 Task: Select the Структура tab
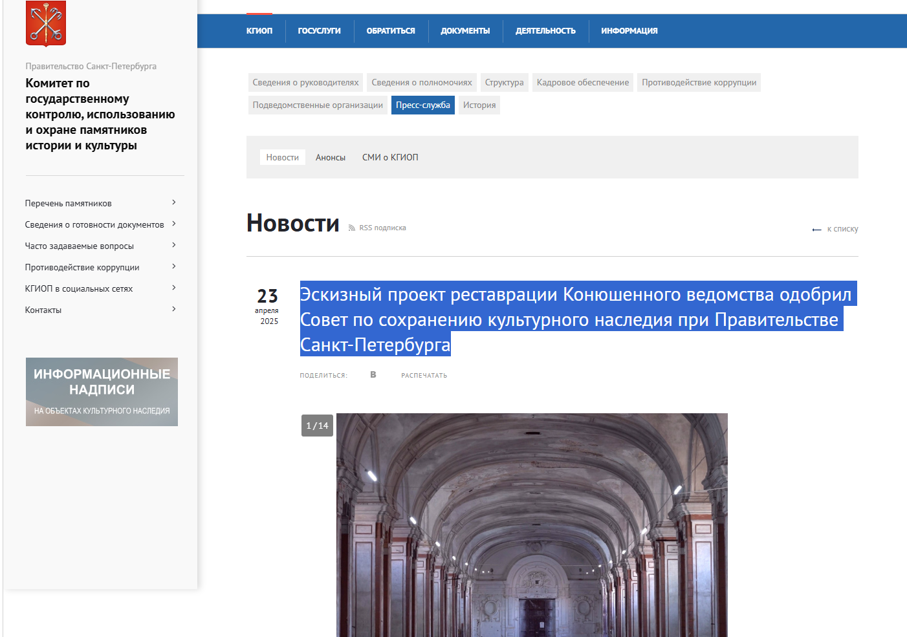coord(505,83)
